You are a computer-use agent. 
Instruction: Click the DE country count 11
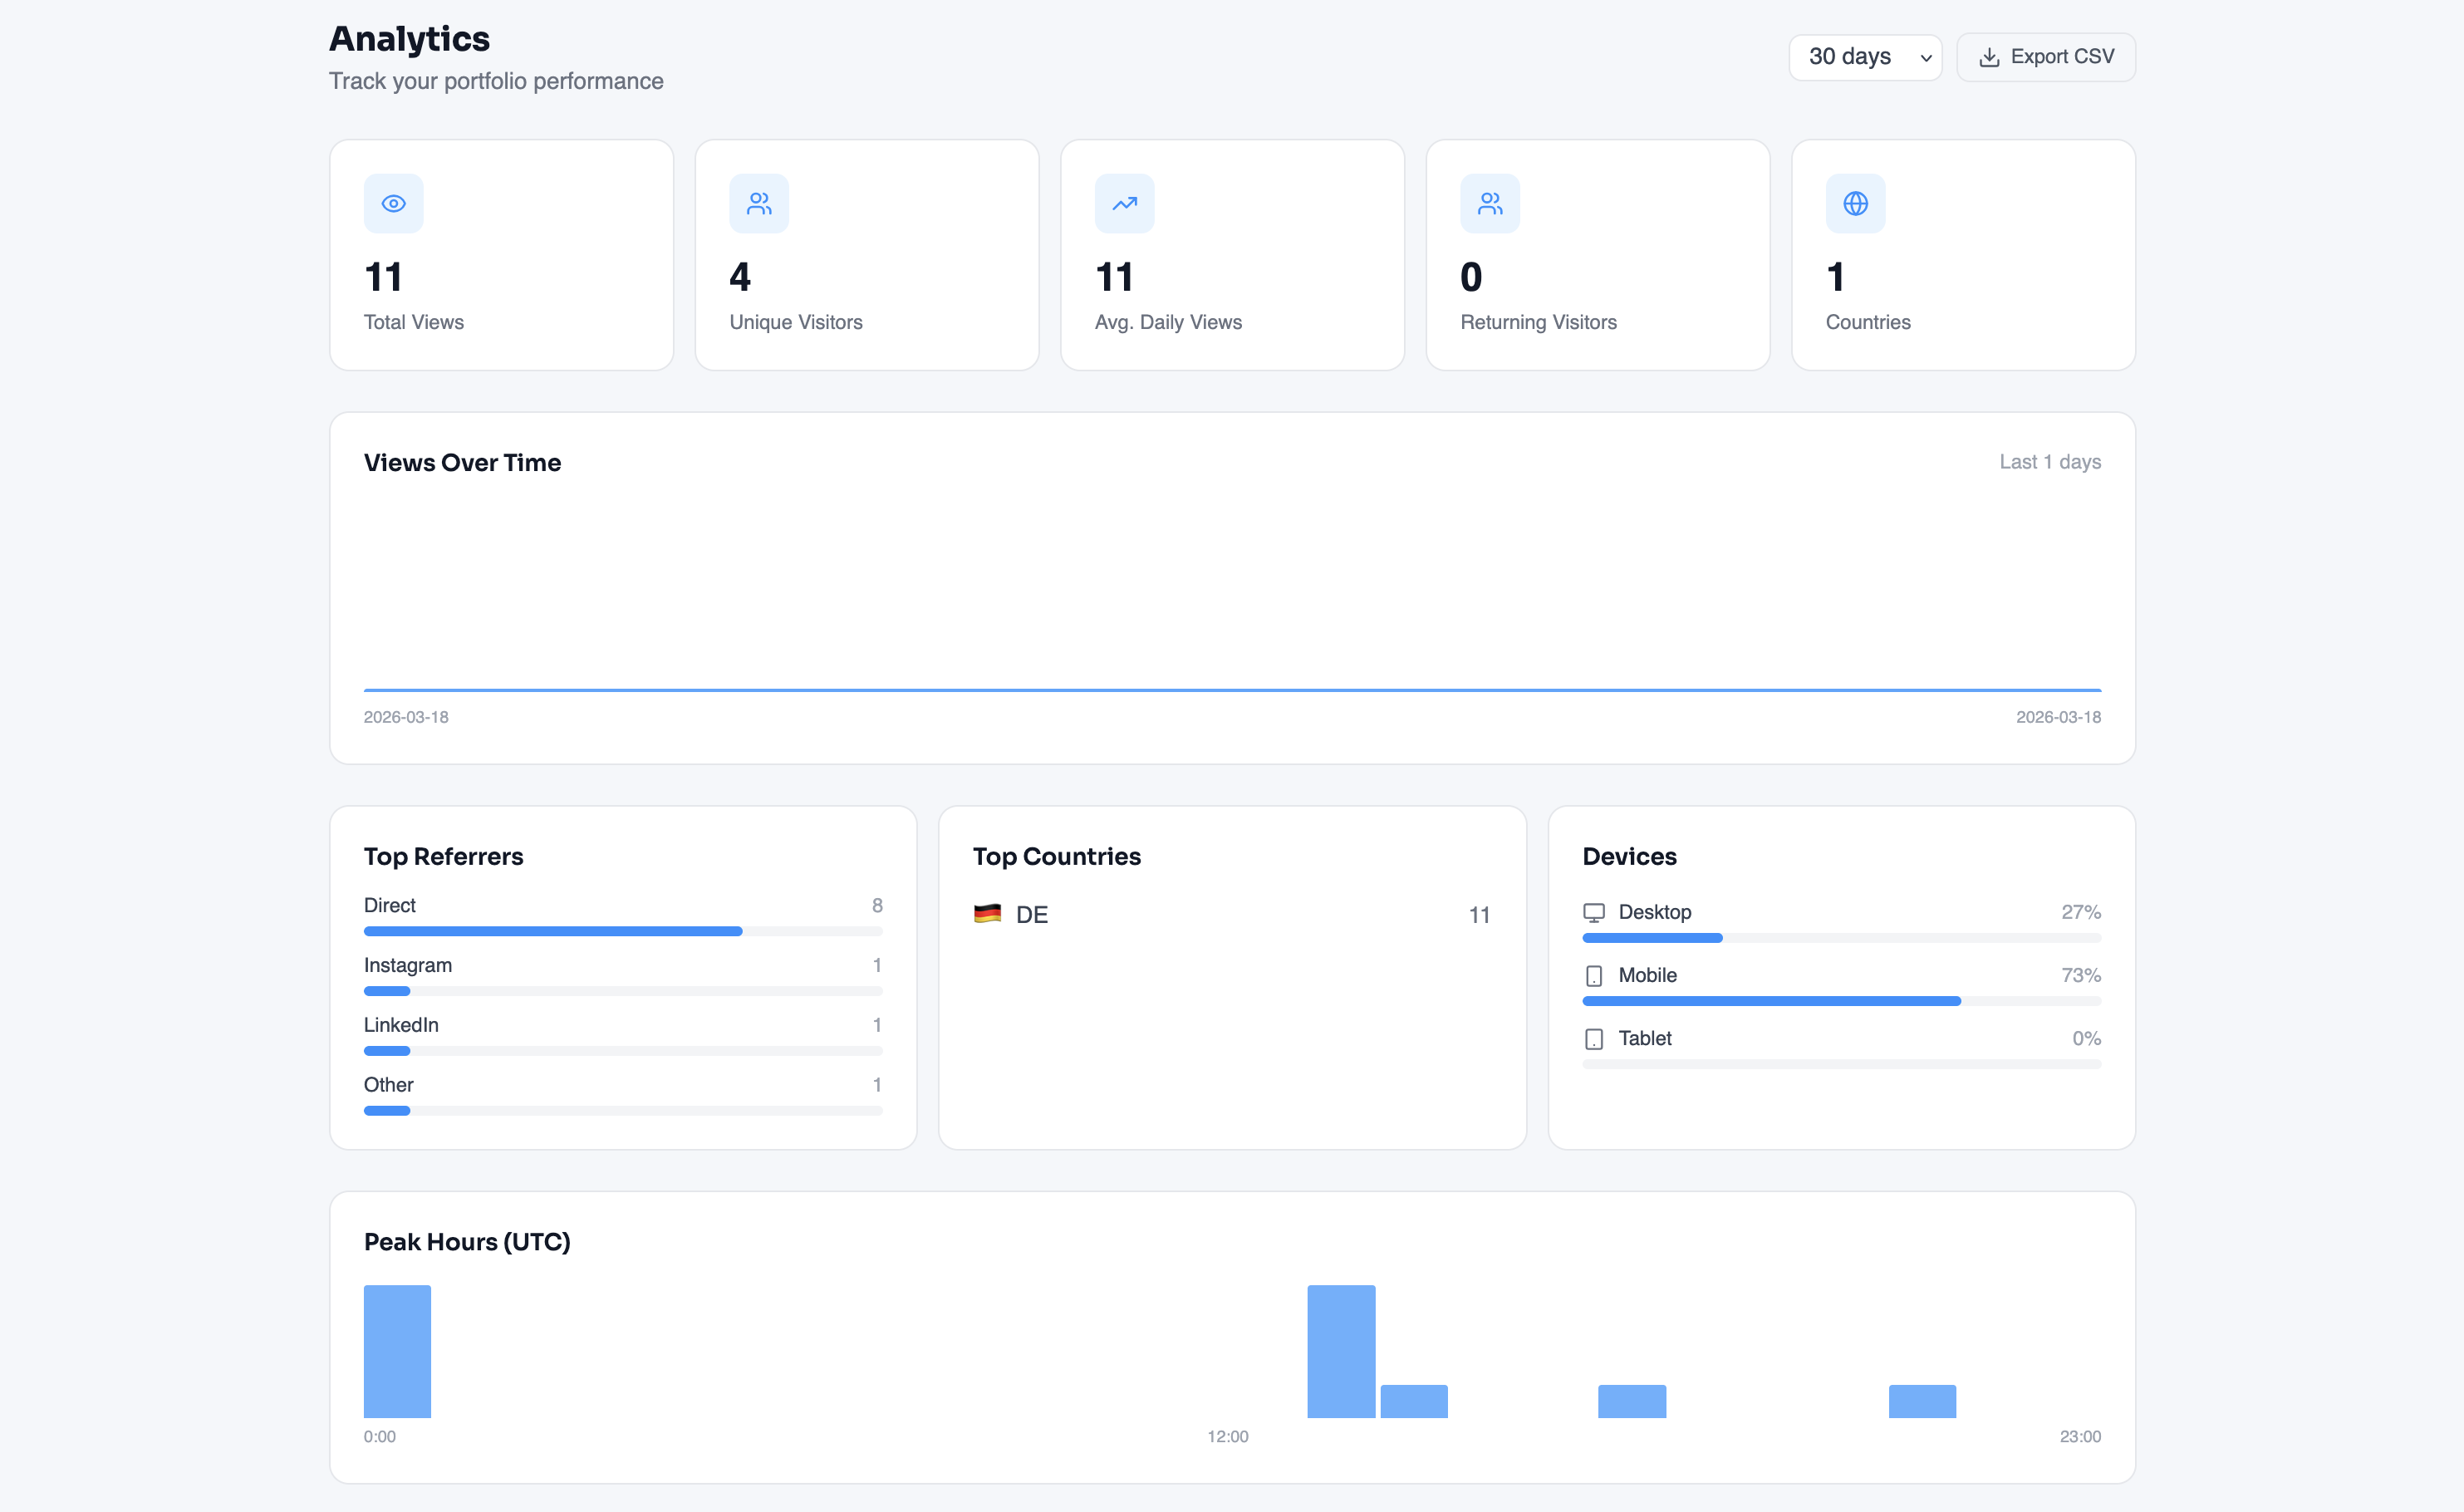[1479, 915]
